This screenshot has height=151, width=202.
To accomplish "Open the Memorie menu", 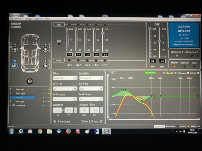I will pos(19,18).
